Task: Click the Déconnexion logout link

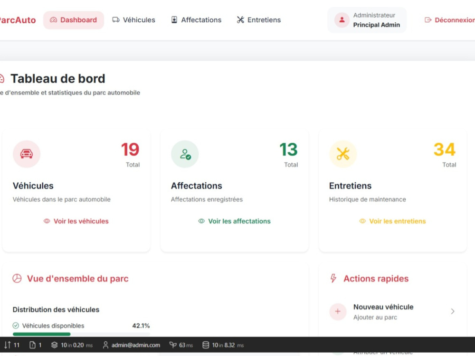Action: click(x=449, y=20)
